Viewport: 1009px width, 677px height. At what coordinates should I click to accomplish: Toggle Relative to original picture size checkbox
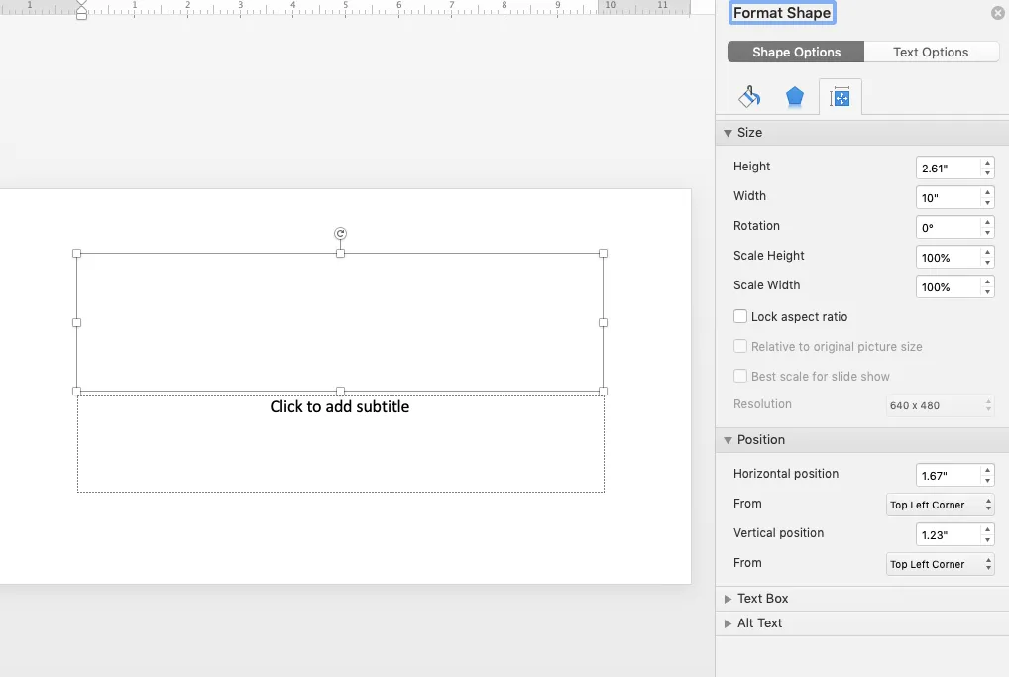(x=740, y=346)
